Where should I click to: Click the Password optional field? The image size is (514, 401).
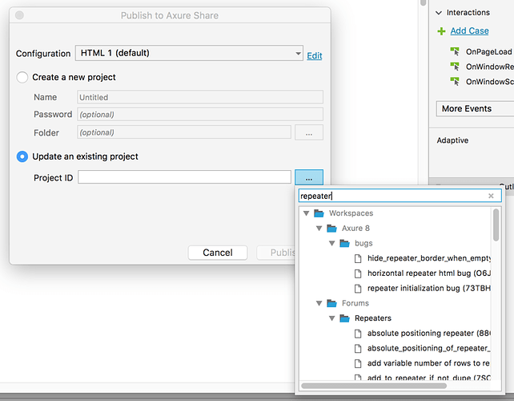point(200,115)
